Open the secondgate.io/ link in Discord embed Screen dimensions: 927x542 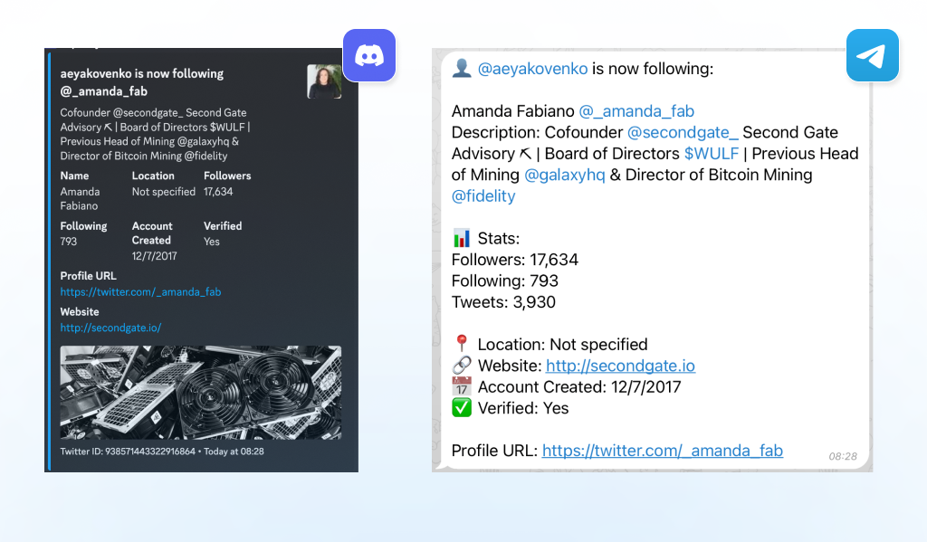point(110,328)
